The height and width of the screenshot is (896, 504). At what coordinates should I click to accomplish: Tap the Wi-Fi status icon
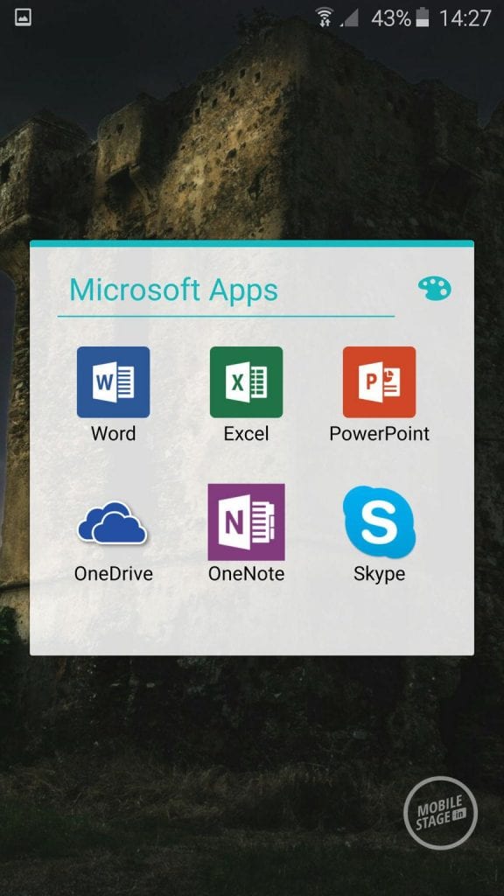point(325,17)
